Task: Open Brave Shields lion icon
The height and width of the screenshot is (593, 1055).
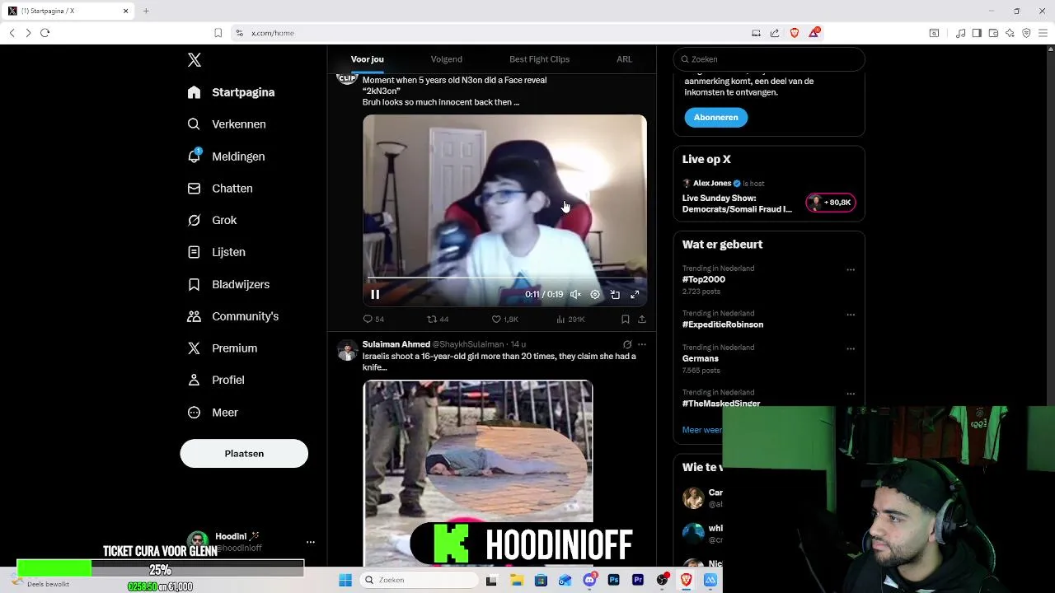Action: (795, 33)
